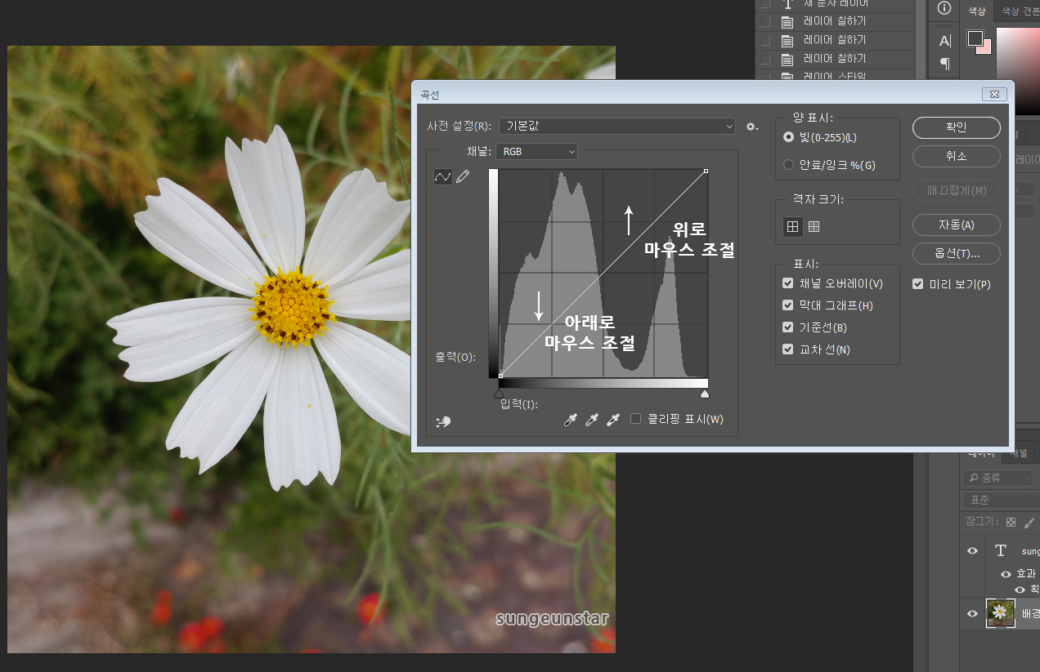Switch to the 색상 panel tab

(x=977, y=11)
